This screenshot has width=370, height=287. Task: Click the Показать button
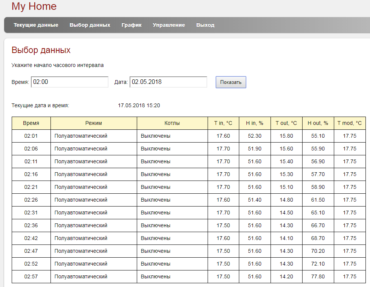pos(231,82)
